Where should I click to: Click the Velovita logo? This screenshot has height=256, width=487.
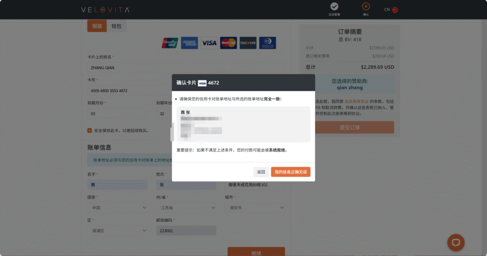click(105, 10)
